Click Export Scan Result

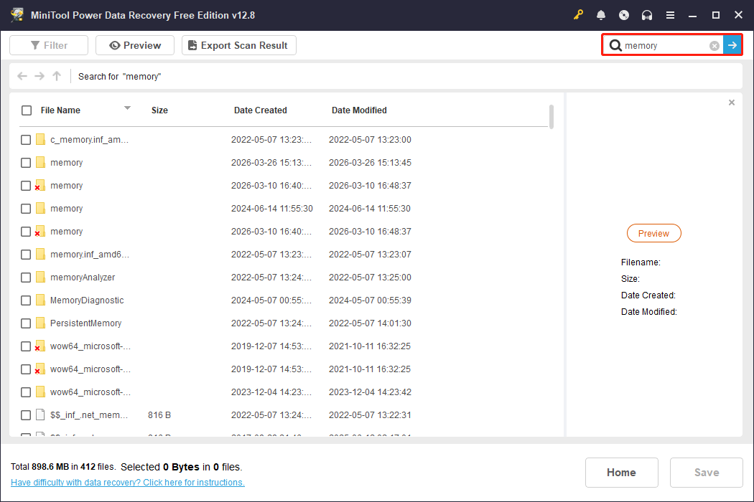coord(238,44)
